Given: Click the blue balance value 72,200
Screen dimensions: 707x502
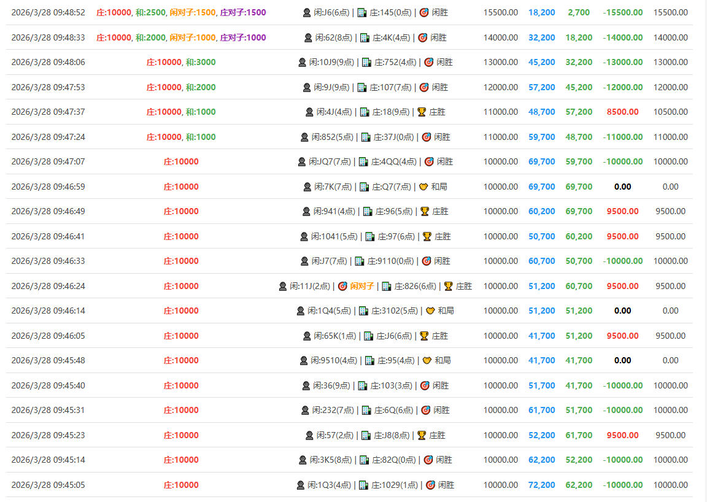Looking at the screenshot, I should pos(541,485).
